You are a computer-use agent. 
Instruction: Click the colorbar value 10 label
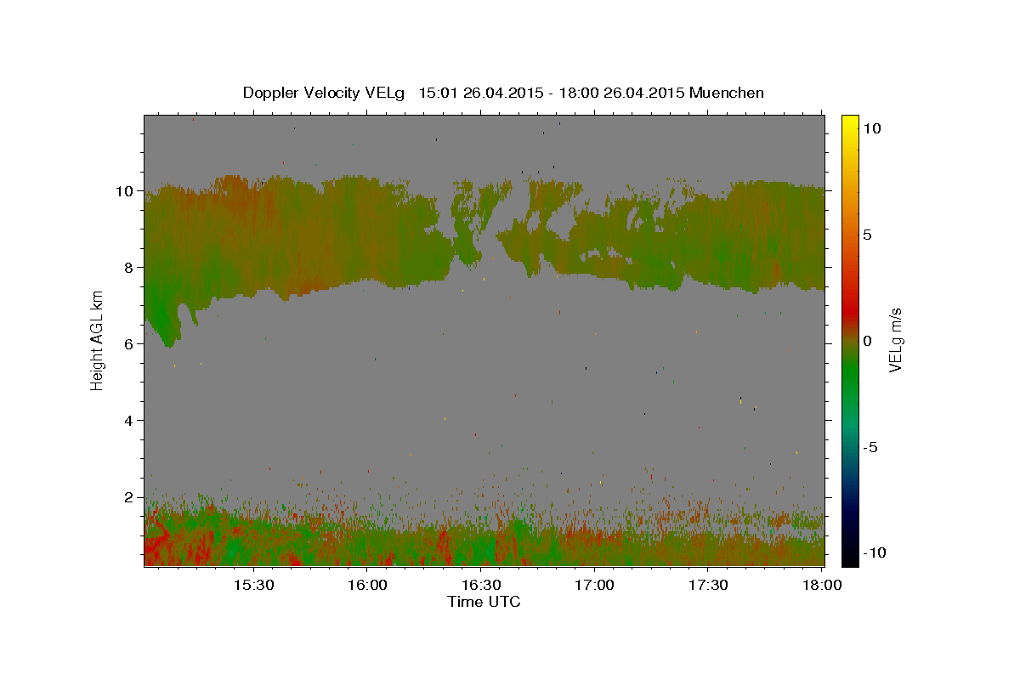[871, 128]
